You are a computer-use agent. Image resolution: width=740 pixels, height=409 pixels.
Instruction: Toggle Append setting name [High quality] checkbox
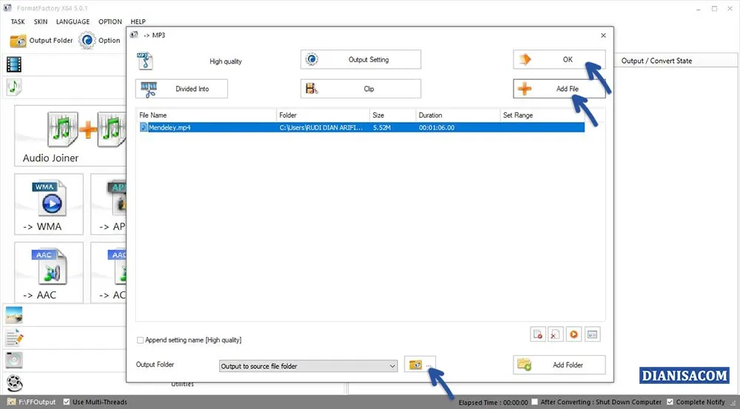(x=140, y=340)
